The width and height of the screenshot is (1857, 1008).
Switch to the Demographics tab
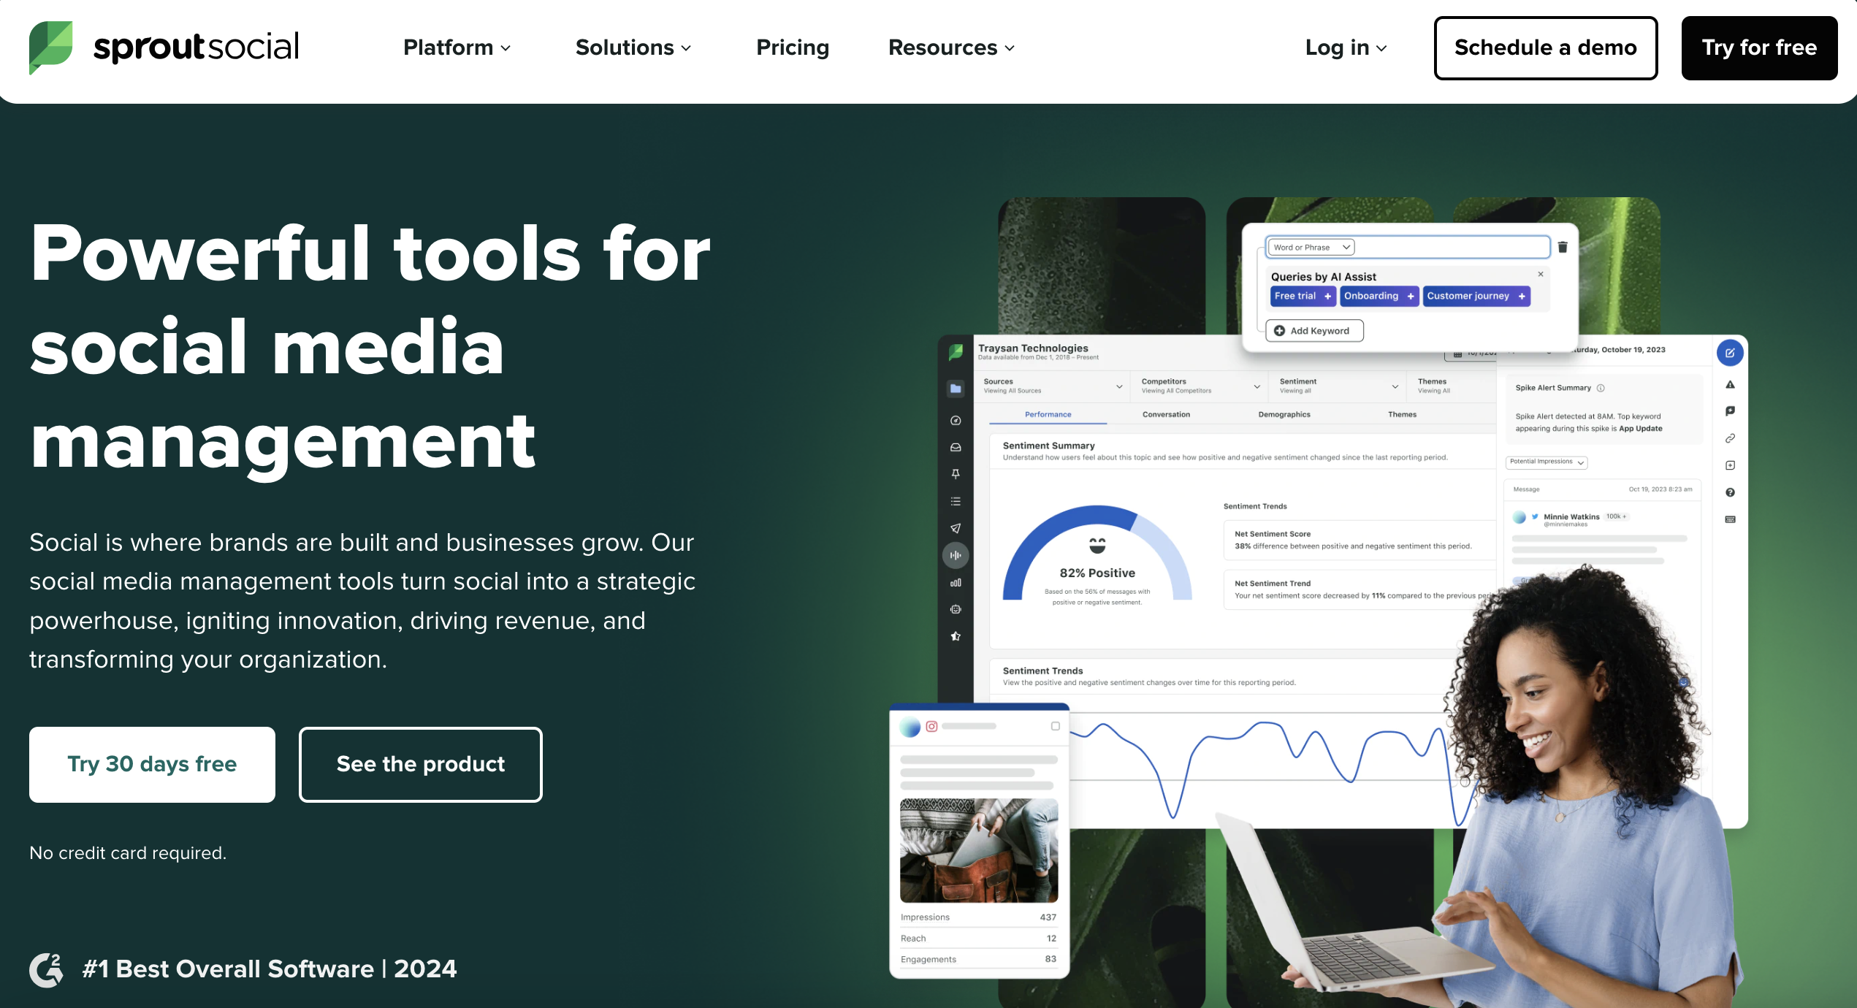tap(1284, 414)
